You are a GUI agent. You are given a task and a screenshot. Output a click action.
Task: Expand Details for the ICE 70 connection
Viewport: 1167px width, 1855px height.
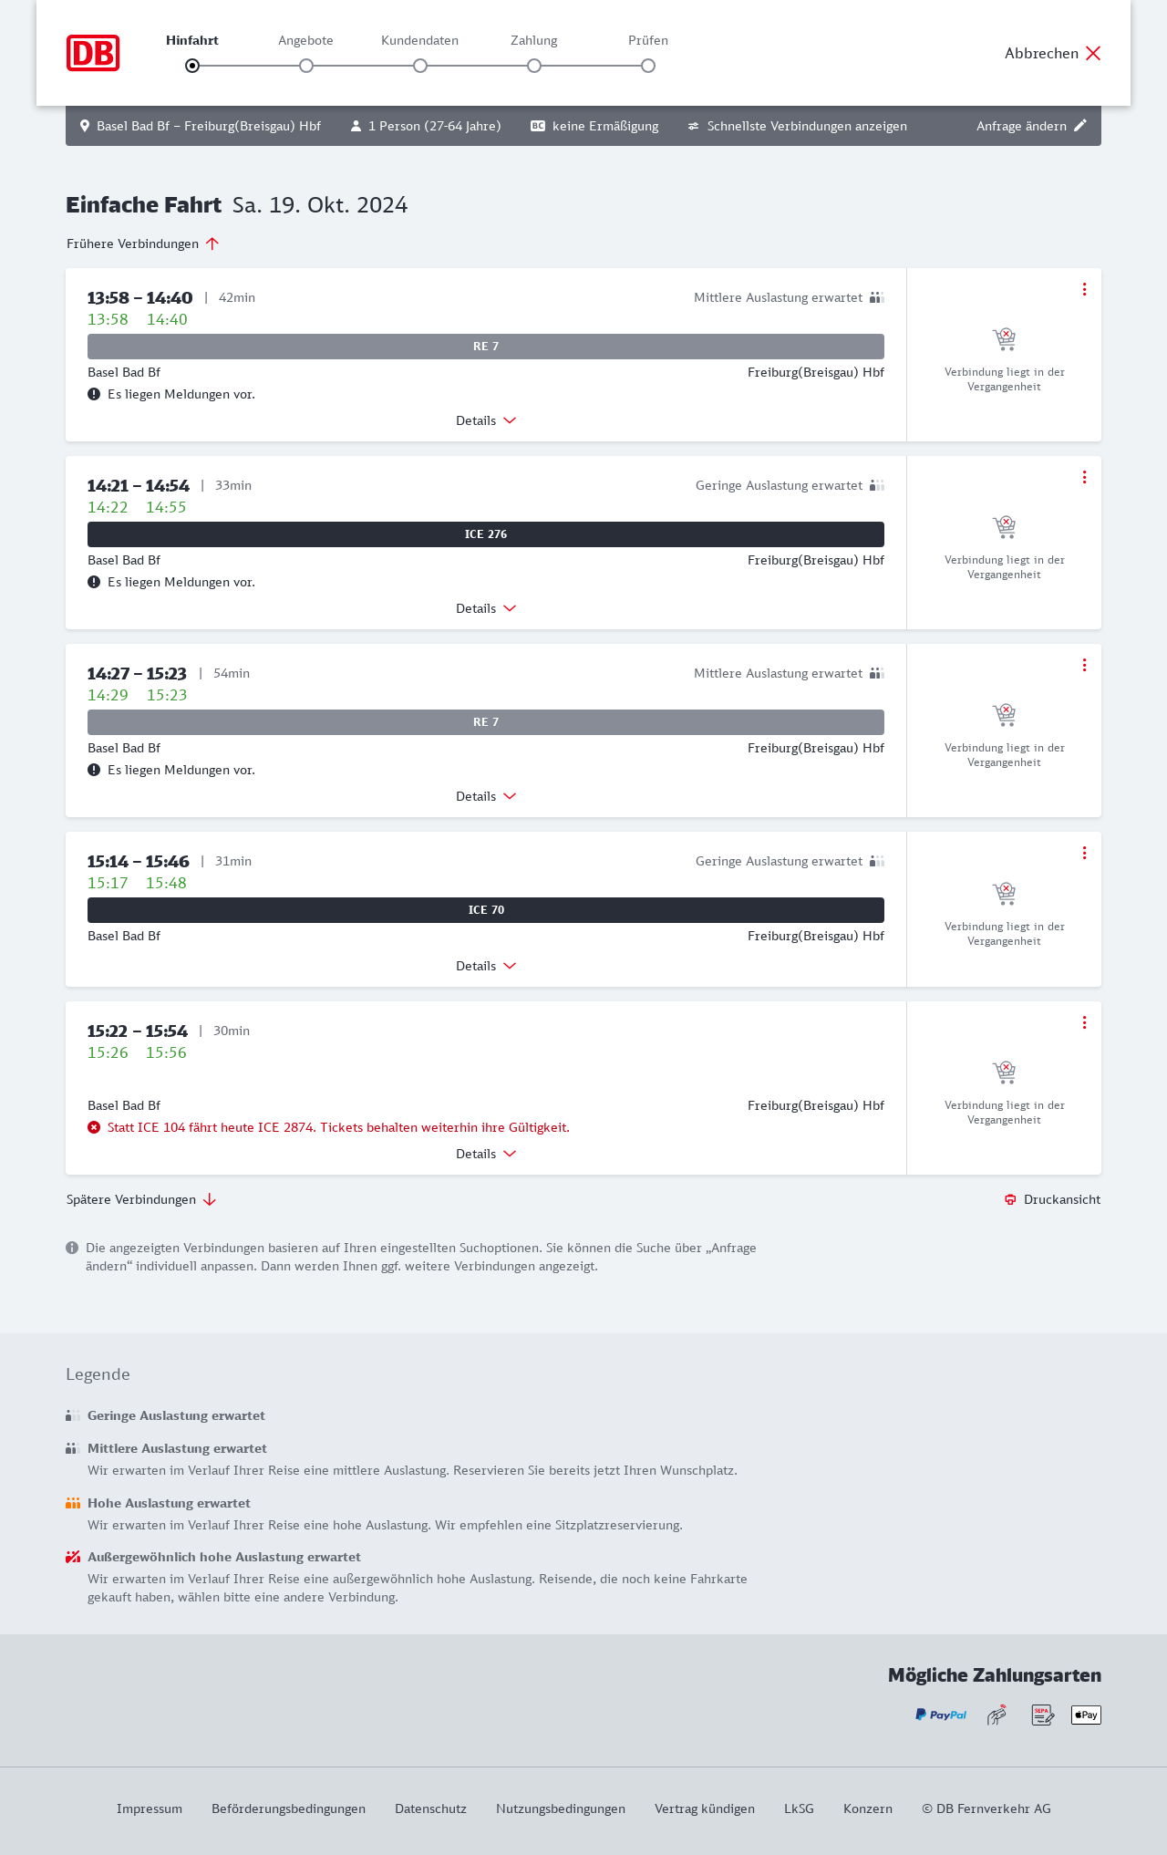coord(486,966)
